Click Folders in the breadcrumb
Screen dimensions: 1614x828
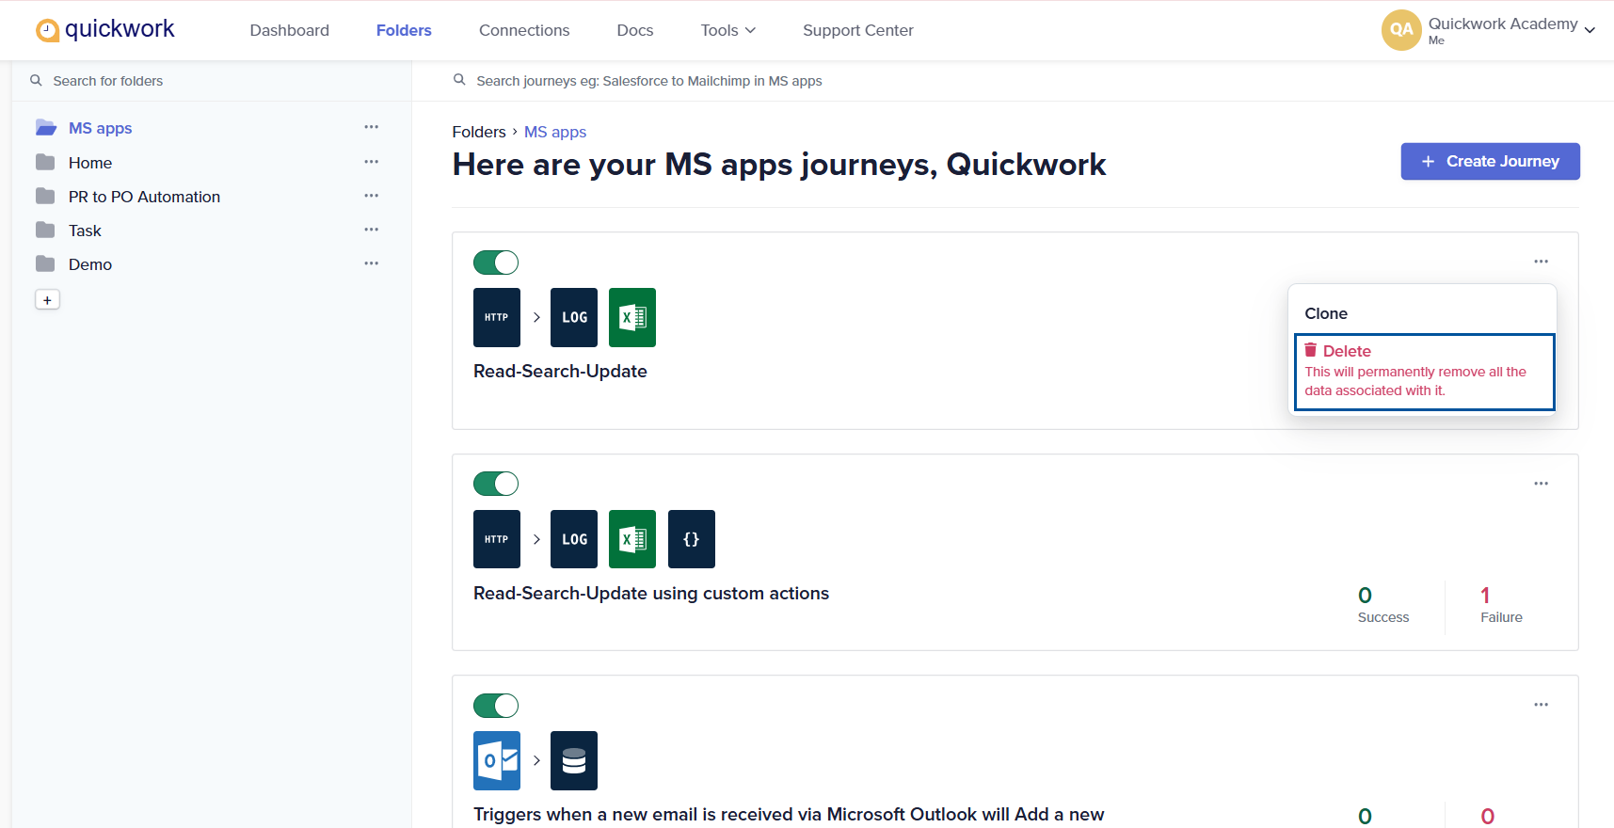tap(479, 132)
